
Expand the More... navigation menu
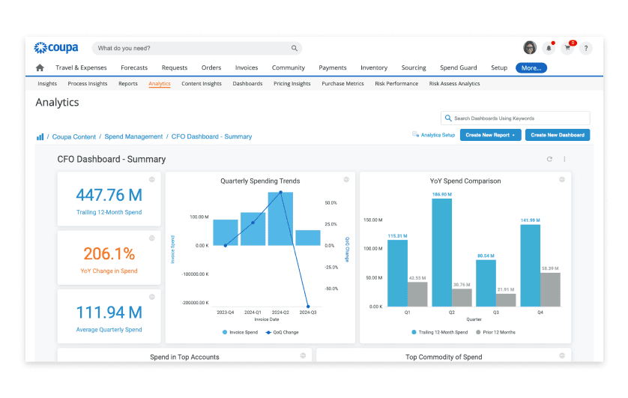click(x=531, y=68)
